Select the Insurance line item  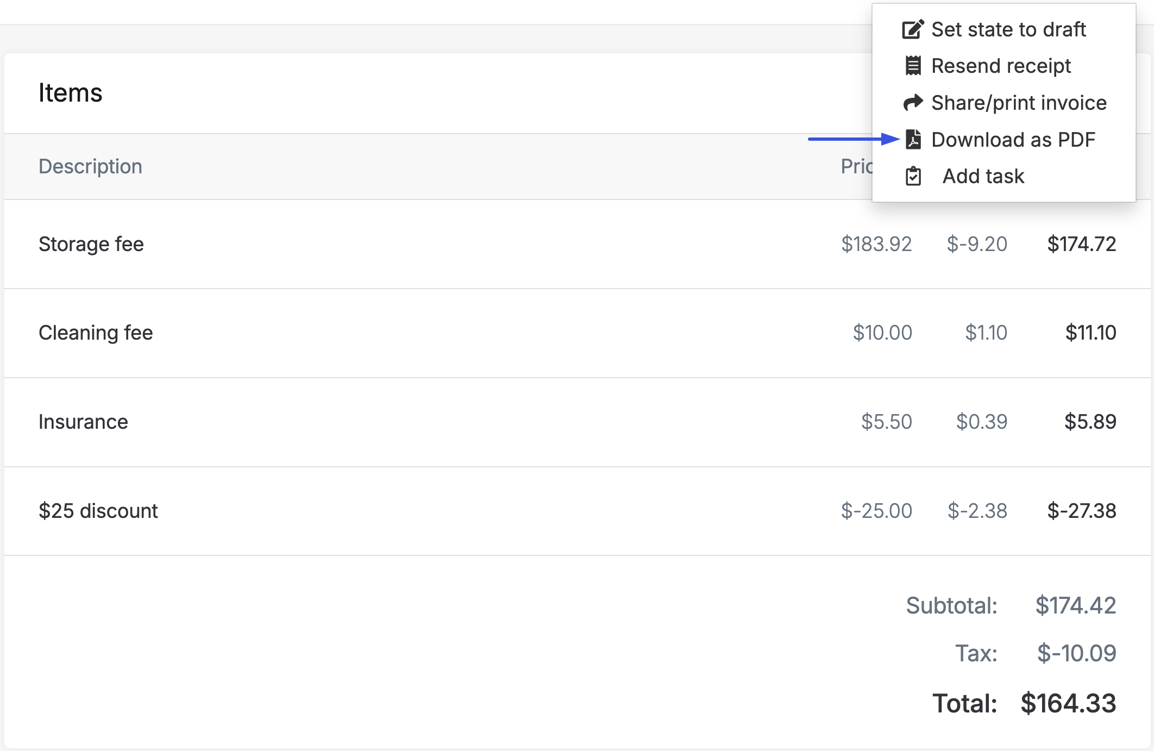click(x=578, y=422)
